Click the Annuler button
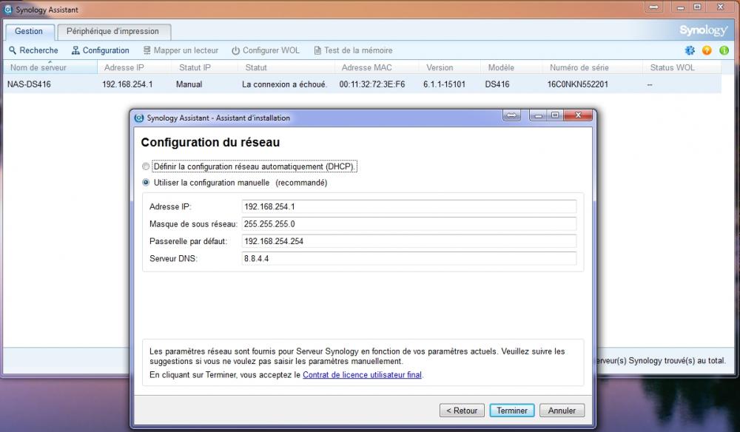 (x=562, y=411)
